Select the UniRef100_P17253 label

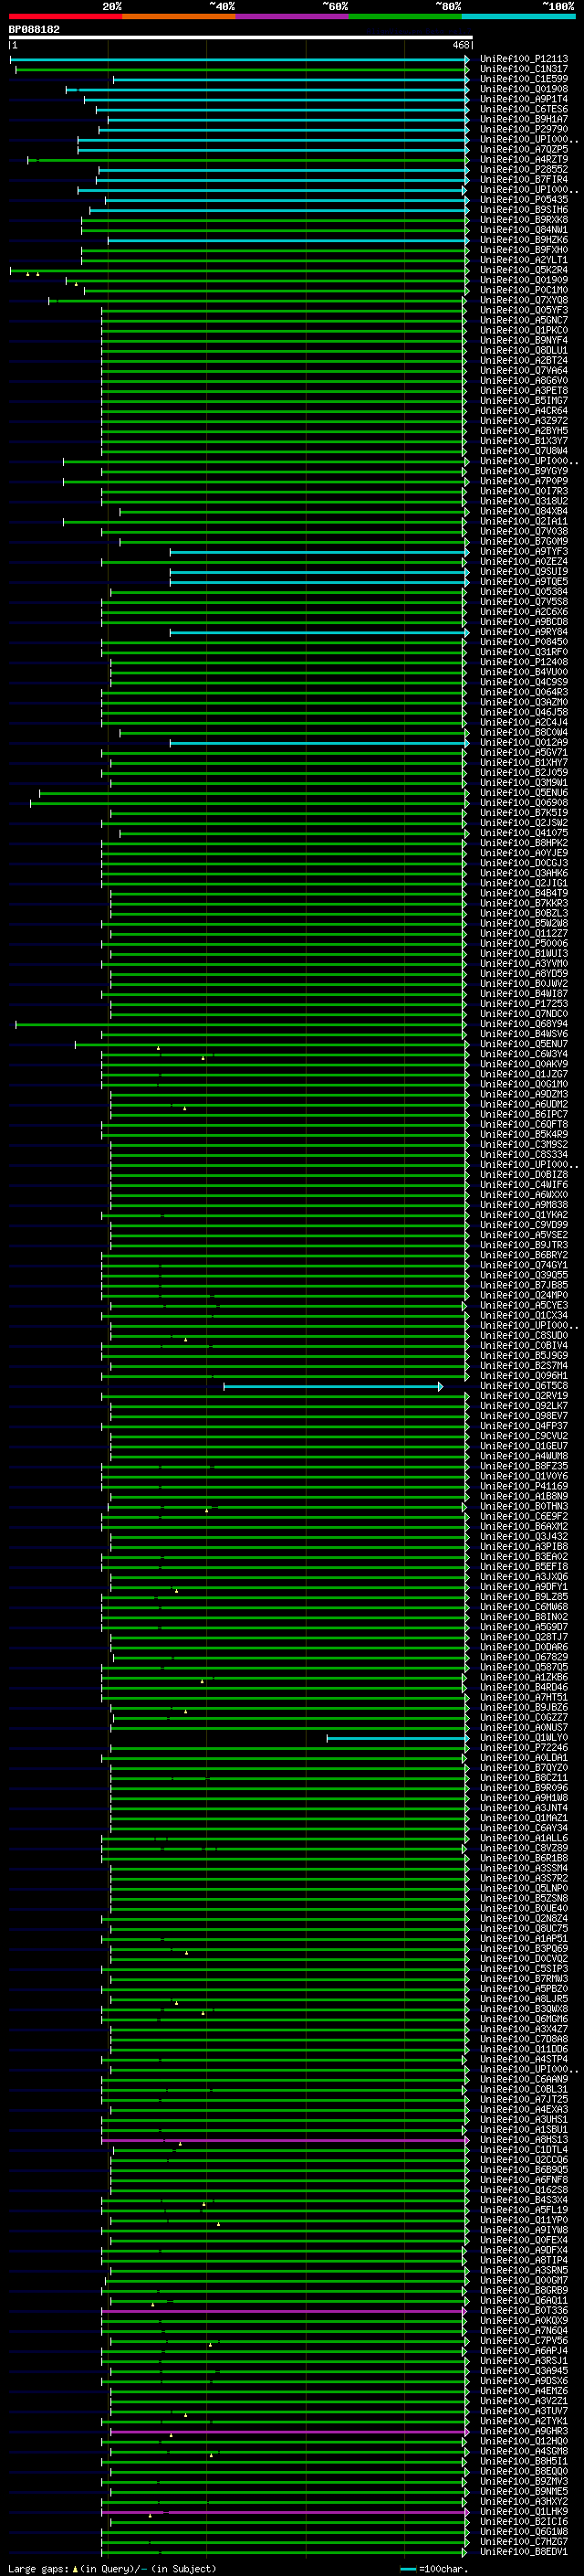523,1003
